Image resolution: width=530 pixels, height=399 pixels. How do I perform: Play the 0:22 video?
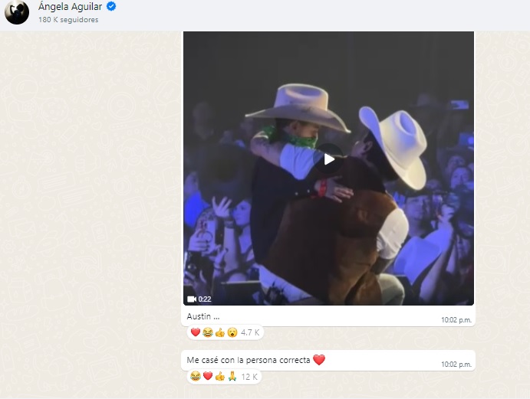(x=329, y=159)
